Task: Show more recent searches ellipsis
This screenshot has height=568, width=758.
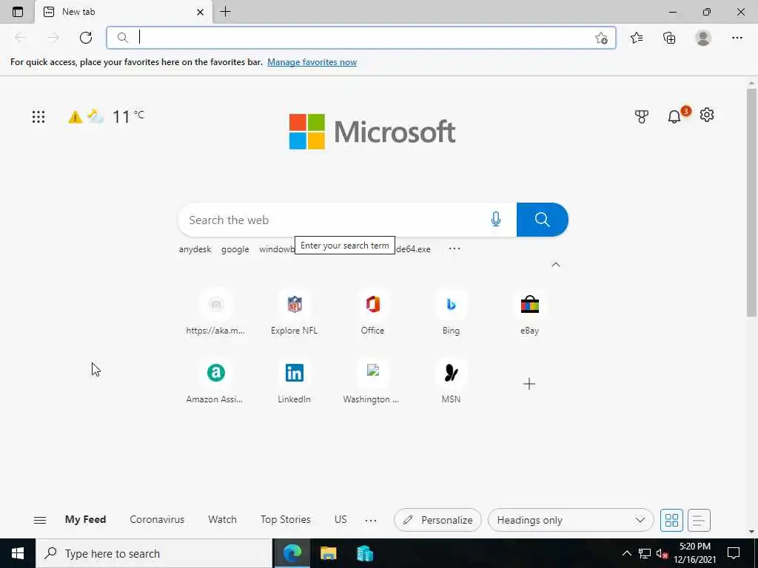Action: tap(455, 248)
